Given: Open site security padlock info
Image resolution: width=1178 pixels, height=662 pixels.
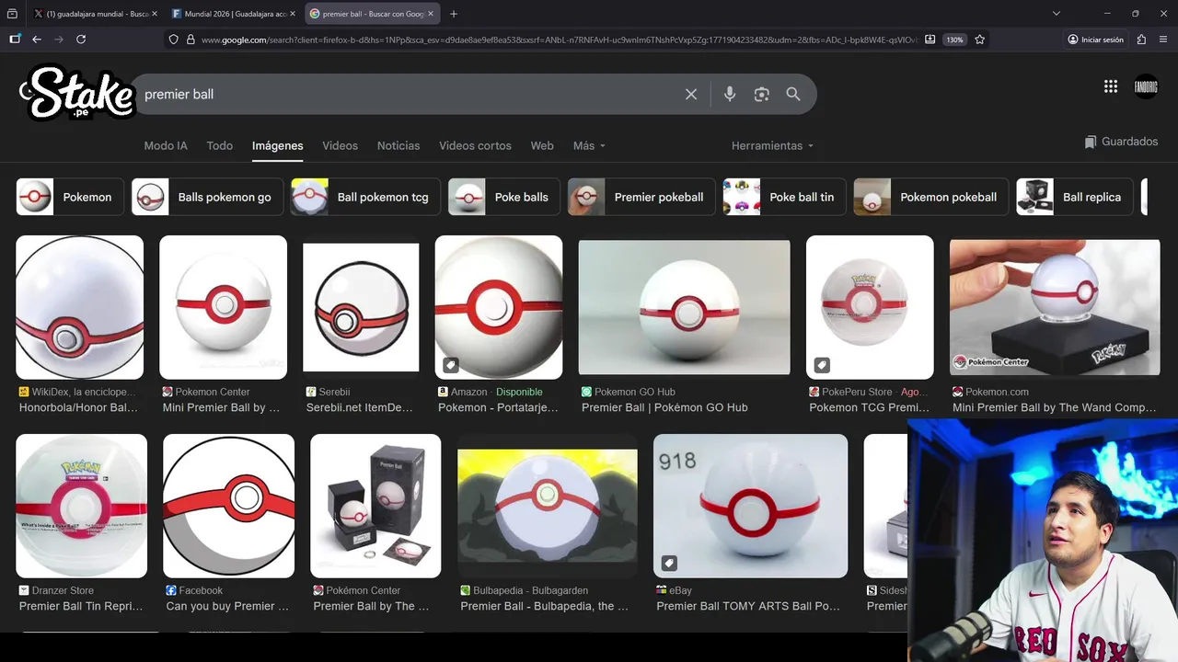Looking at the screenshot, I should pyautogui.click(x=191, y=40).
